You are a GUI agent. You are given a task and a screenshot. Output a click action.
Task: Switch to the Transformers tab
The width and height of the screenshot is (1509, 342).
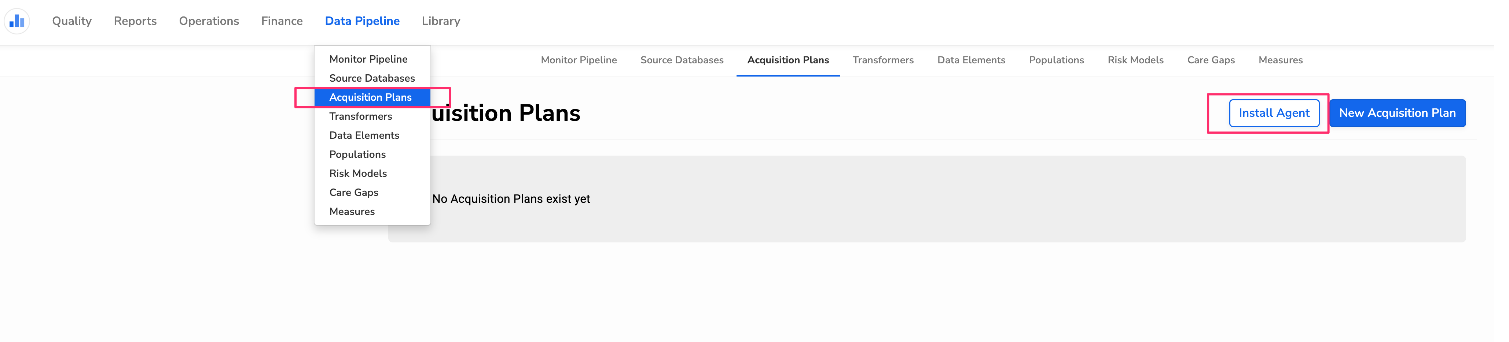883,60
